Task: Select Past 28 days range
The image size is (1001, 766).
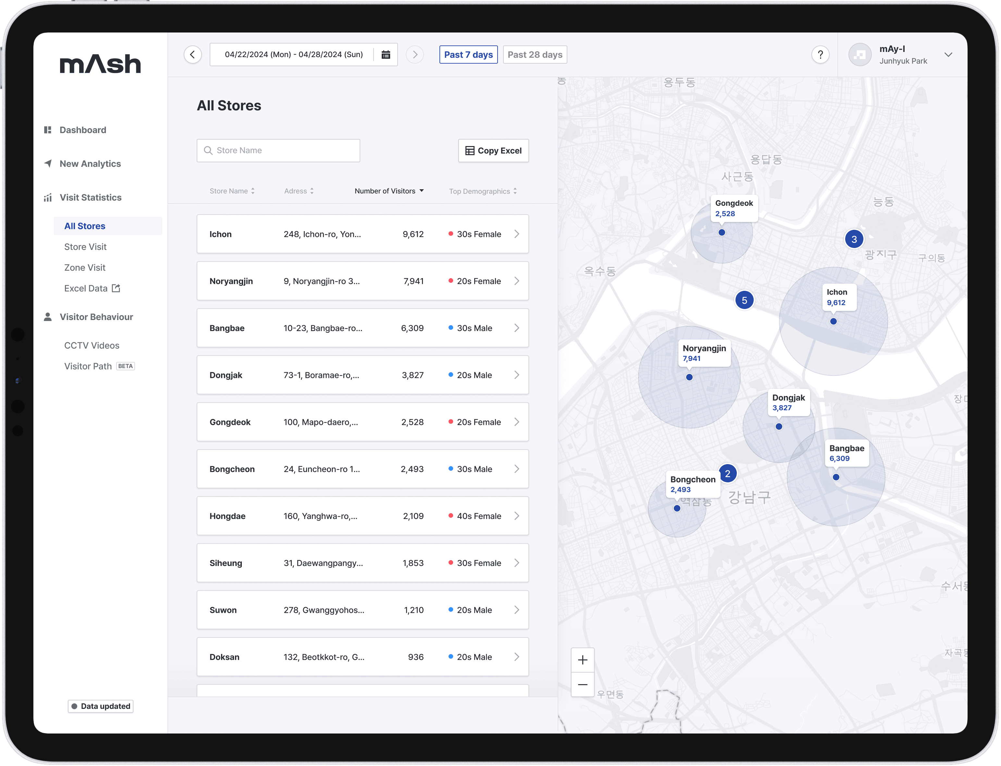Action: (x=535, y=55)
